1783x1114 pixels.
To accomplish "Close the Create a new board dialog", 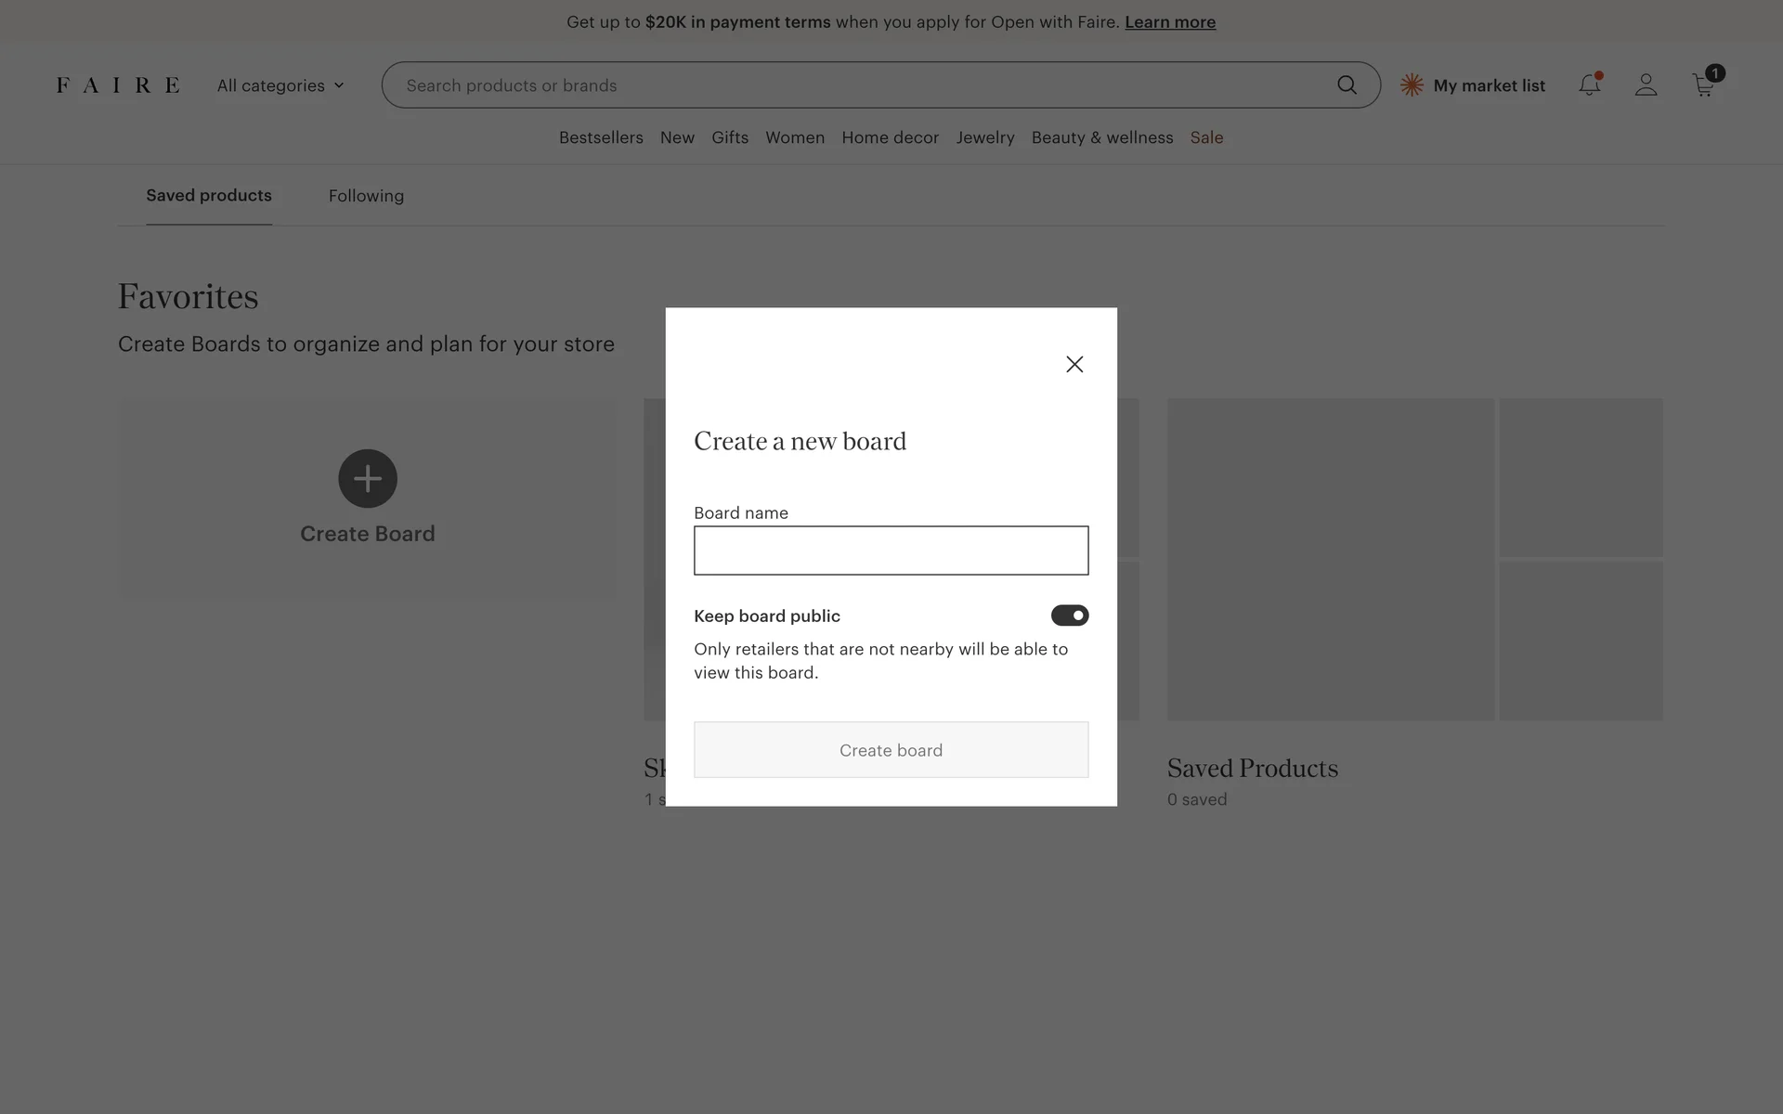I will click(1074, 364).
